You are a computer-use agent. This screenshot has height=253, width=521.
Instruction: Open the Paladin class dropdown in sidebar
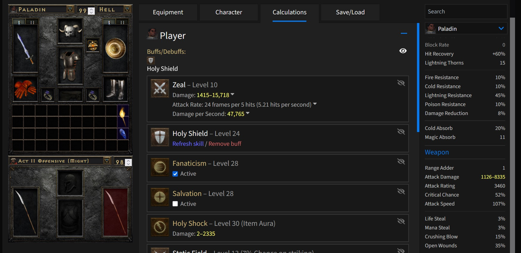(x=501, y=29)
